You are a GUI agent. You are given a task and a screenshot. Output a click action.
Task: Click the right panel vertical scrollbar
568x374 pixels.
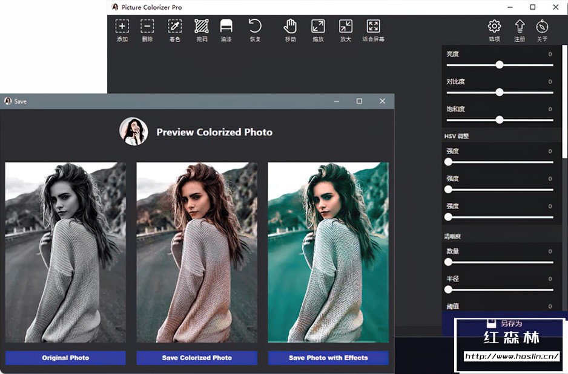point(564,101)
